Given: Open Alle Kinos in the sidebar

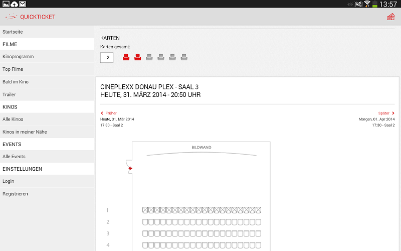Looking at the screenshot, I should 47,119.
